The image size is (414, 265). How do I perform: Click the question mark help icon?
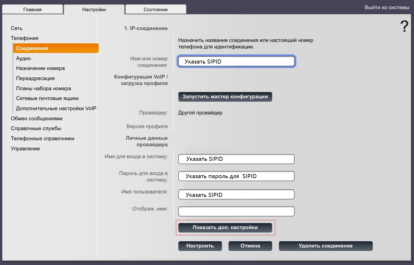[x=404, y=26]
